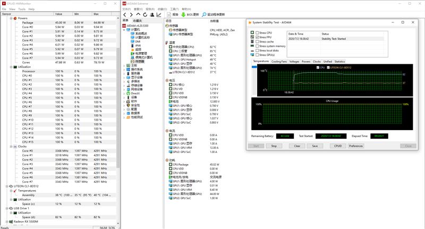Expand Radeon RX 5500M node in HWMonitor
This screenshot has width=425, height=229.
tap(7, 222)
